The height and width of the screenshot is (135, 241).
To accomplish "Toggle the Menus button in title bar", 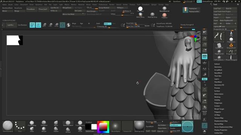I will tap(199, 1).
